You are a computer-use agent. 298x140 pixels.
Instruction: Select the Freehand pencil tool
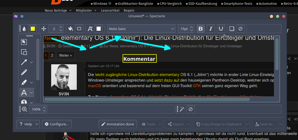(24, 72)
